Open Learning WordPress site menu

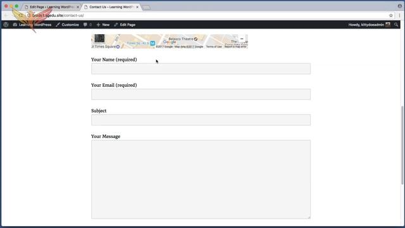tap(32, 25)
